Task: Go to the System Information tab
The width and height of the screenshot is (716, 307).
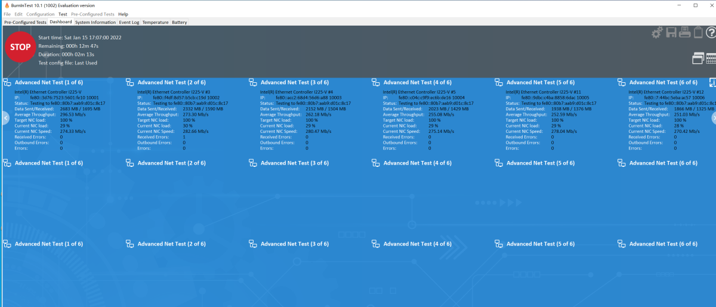Action: coord(95,22)
